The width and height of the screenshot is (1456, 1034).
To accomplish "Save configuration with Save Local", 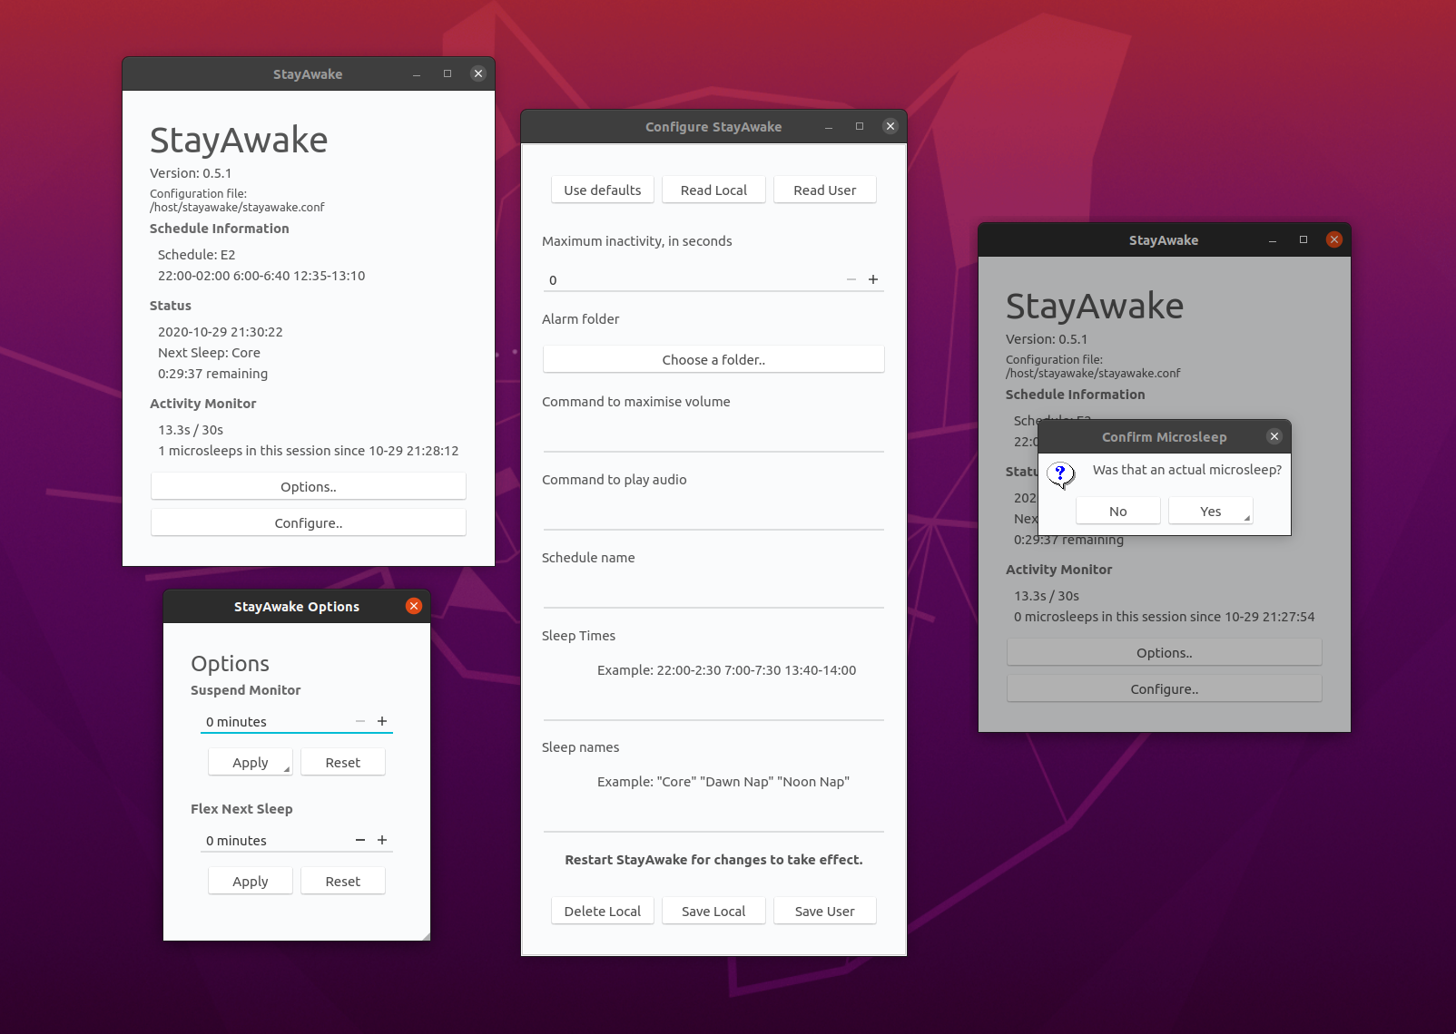I will coord(713,911).
